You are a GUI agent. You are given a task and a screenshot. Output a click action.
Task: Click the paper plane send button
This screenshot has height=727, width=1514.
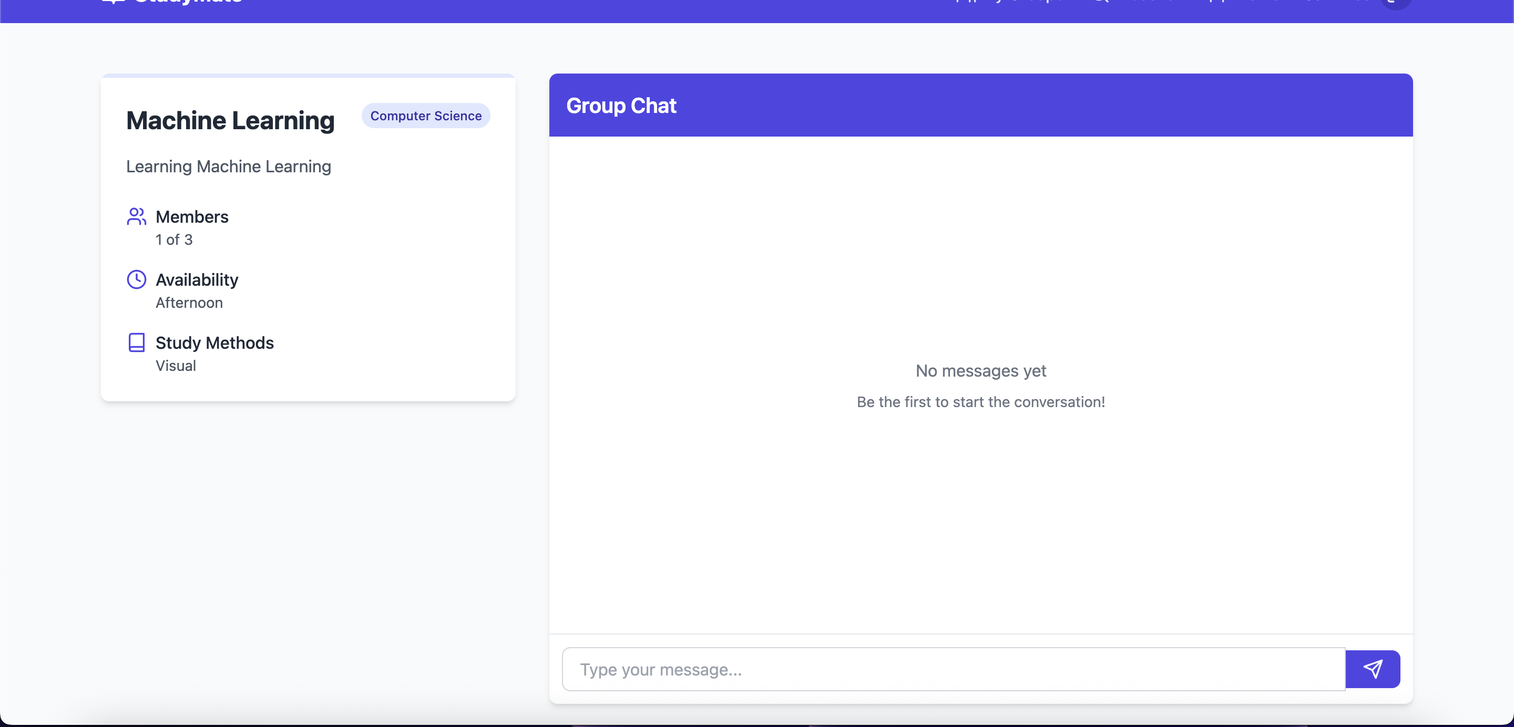pos(1373,669)
